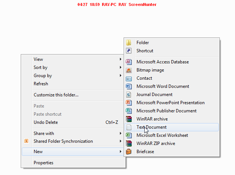The image size is (235, 175).
Task: Open the View menu entry
Action: tap(73, 59)
